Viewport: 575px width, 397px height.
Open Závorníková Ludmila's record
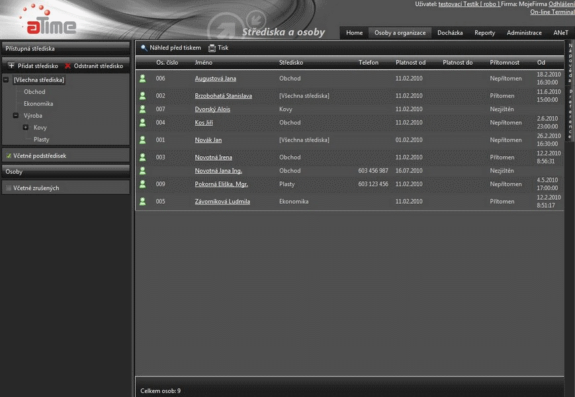coord(222,201)
